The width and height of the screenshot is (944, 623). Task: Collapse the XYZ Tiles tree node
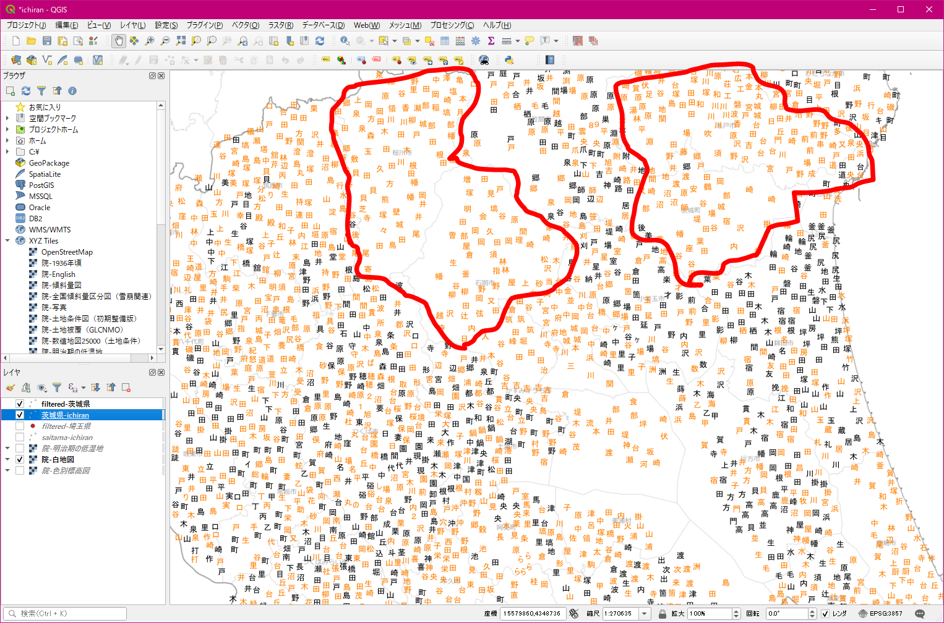[x=7, y=241]
